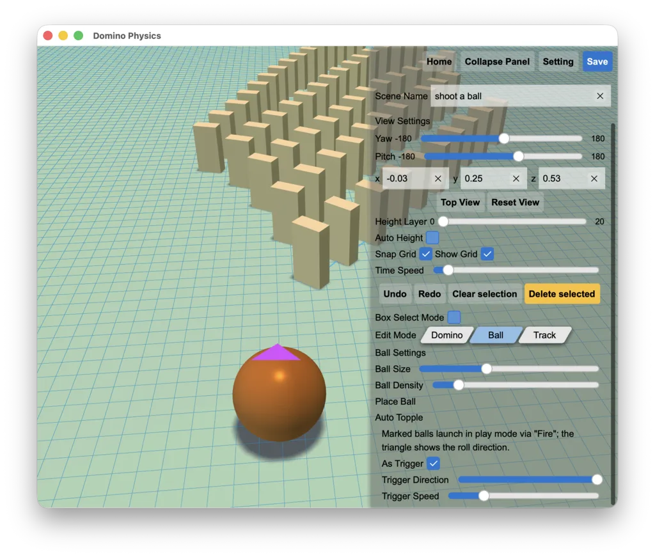
Task: Click the Ball Density slider handle
Action: coord(458,386)
